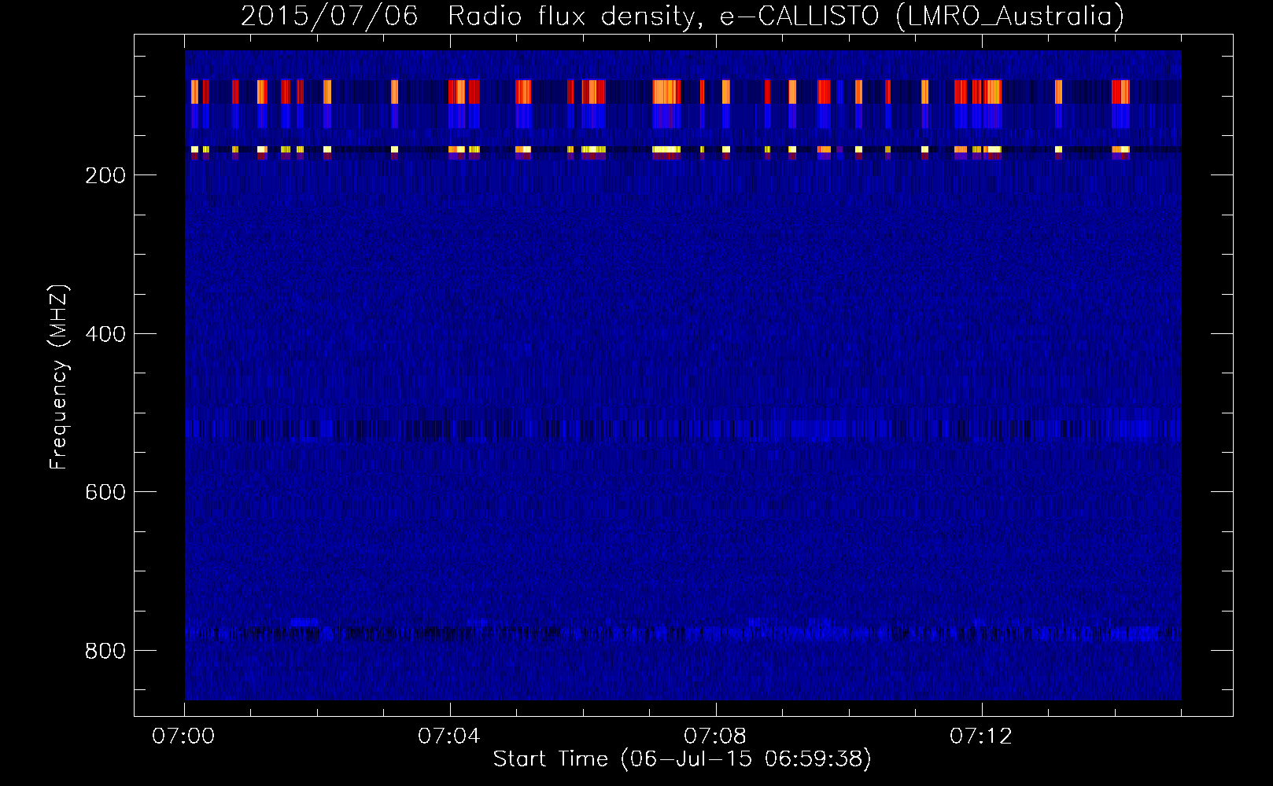Click the 800 frequency tick label
This screenshot has width=1273, height=786.
point(105,651)
